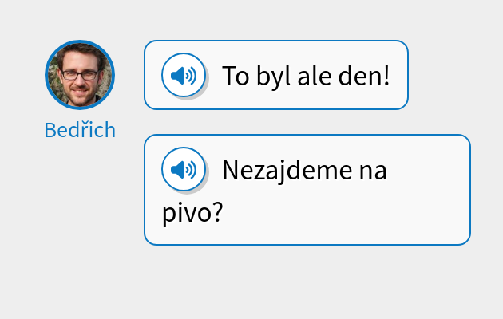Play audio for "To byl ale den!"
The height and width of the screenshot is (319, 503).
point(184,75)
